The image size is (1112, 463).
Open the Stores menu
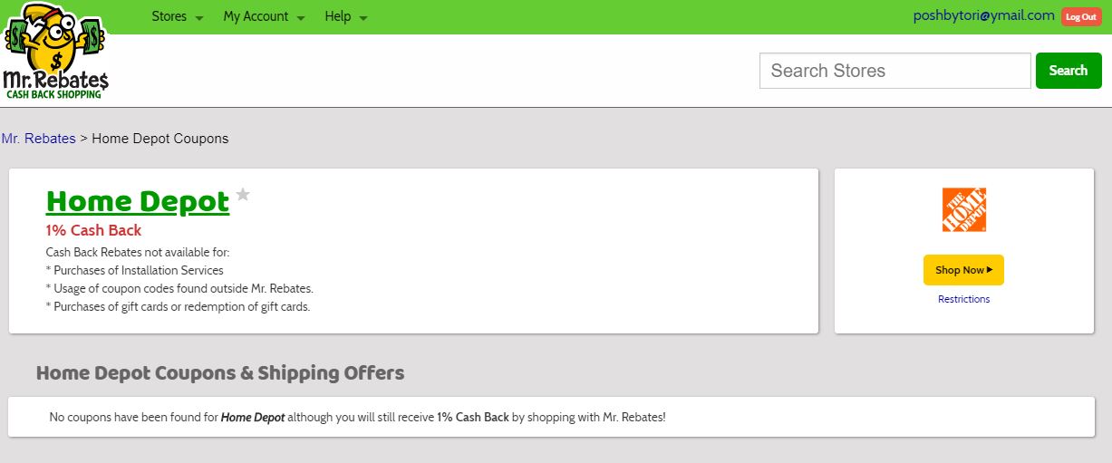point(169,16)
